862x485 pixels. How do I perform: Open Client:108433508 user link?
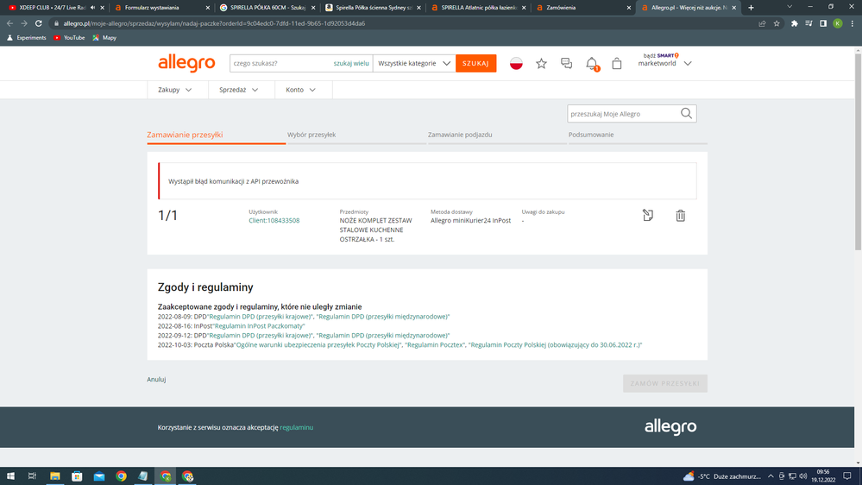(x=274, y=221)
